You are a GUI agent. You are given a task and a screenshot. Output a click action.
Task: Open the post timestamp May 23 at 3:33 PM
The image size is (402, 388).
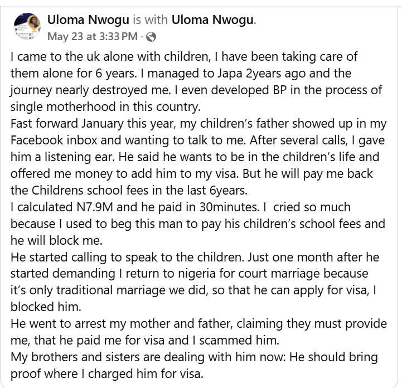pos(93,37)
